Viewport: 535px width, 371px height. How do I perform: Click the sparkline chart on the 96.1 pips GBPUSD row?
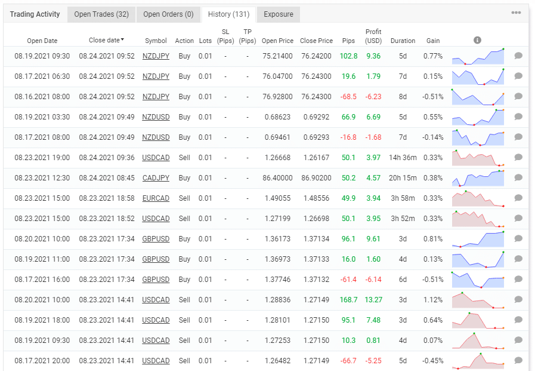(x=477, y=239)
